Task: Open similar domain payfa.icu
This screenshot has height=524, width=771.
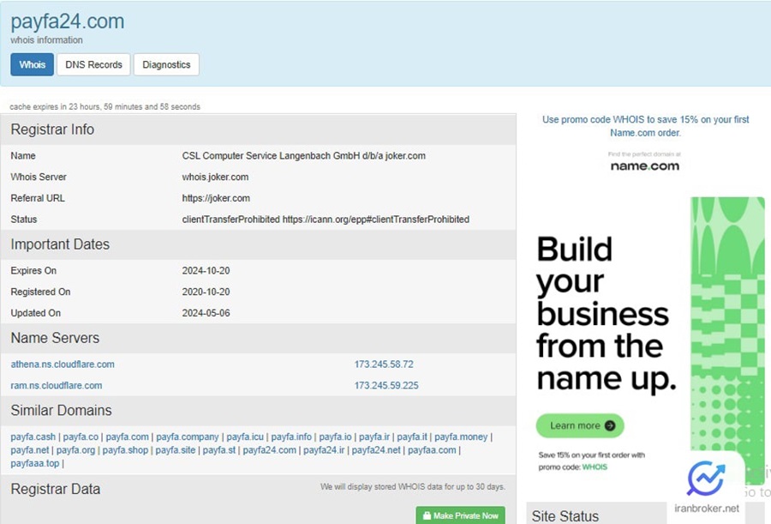Action: click(x=245, y=437)
